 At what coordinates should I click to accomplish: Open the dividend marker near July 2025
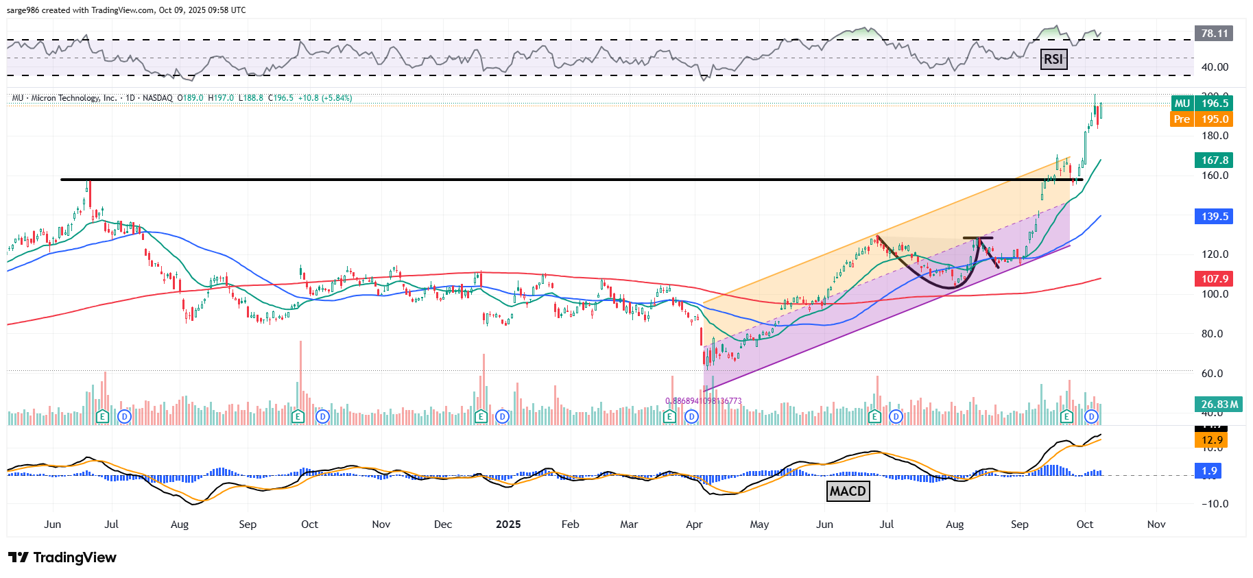click(896, 416)
